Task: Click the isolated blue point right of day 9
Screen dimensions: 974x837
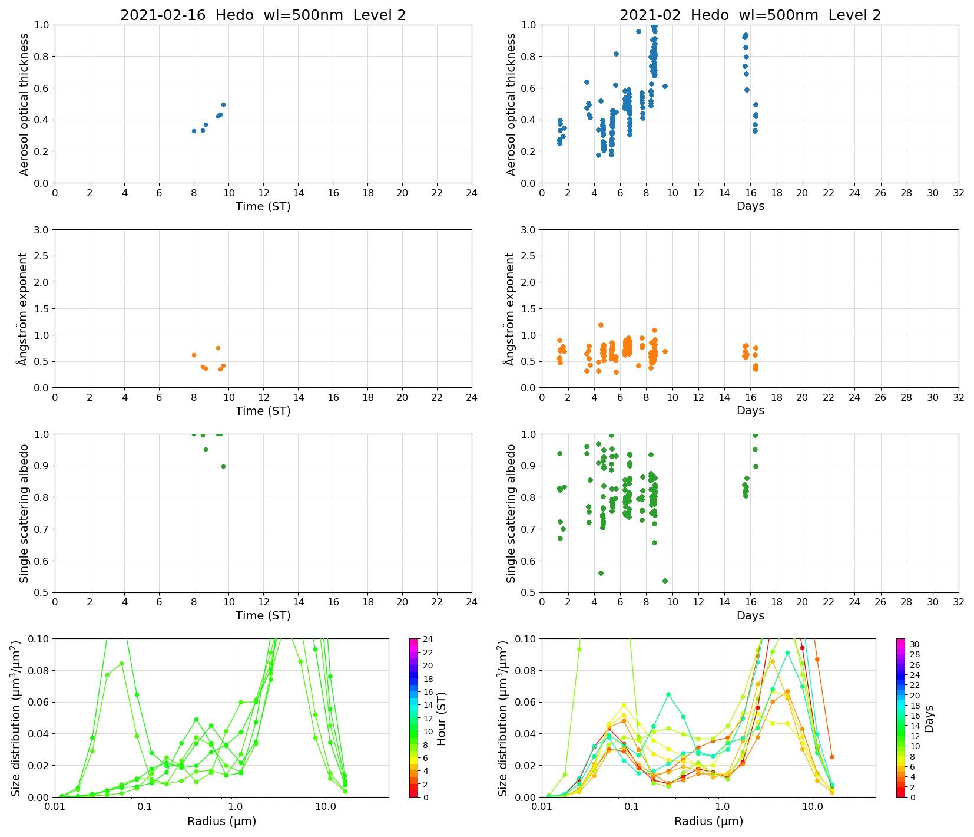Action: click(665, 86)
